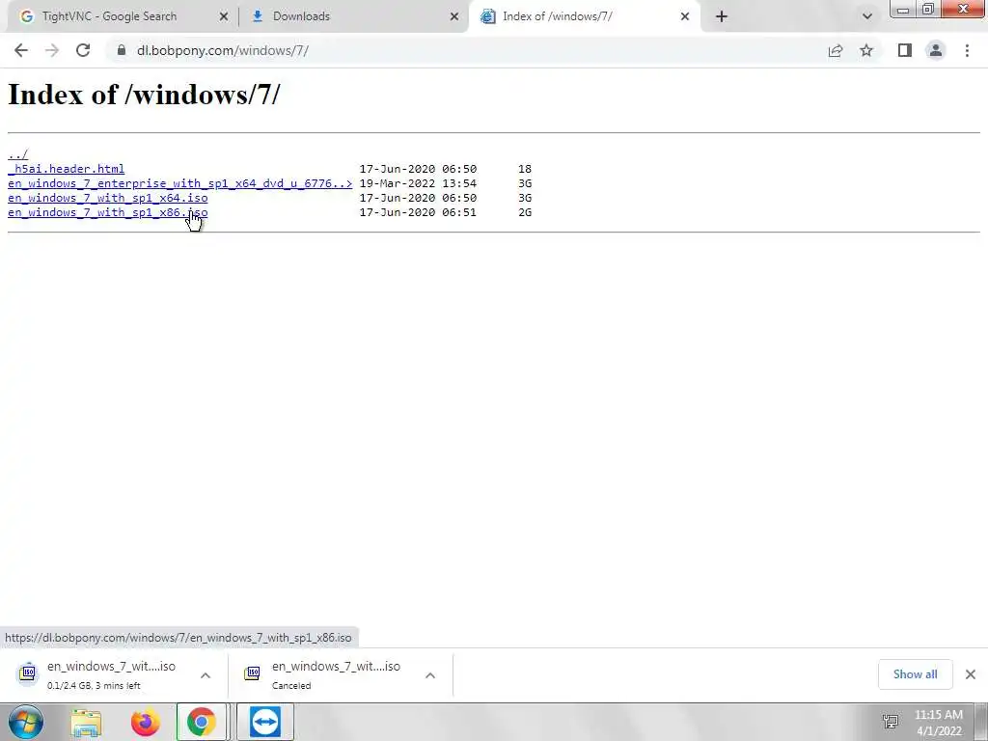Close the Downloads tab
The height and width of the screenshot is (741, 988).
[454, 16]
